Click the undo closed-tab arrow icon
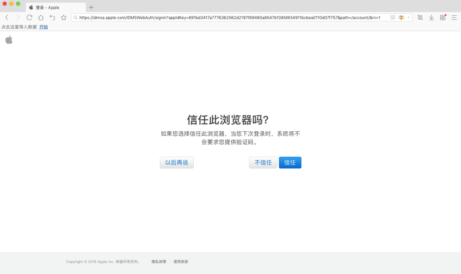461x274 pixels. [x=52, y=17]
